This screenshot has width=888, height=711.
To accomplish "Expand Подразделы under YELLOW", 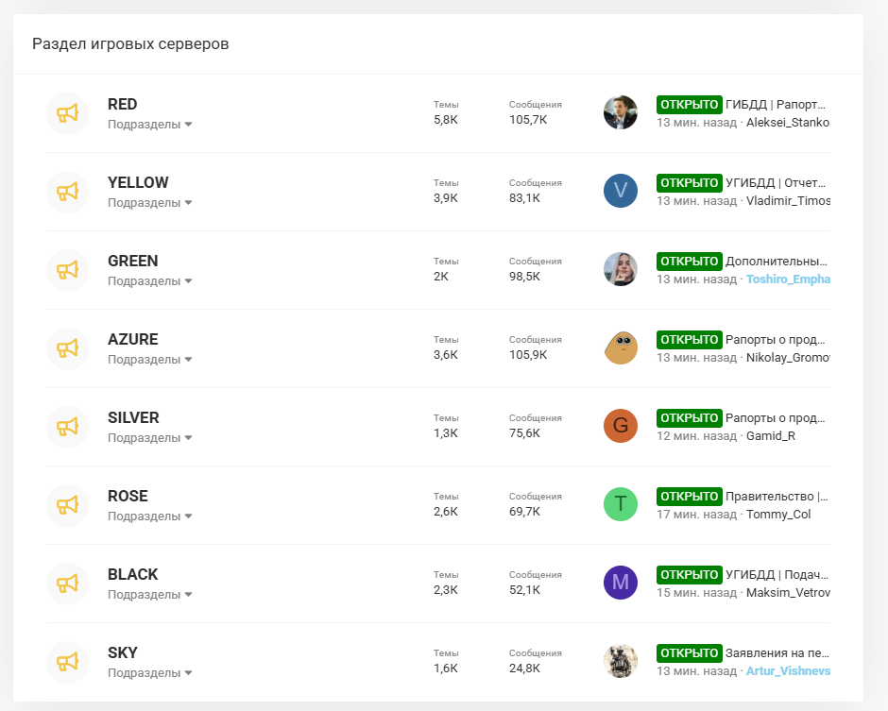I will coord(149,203).
